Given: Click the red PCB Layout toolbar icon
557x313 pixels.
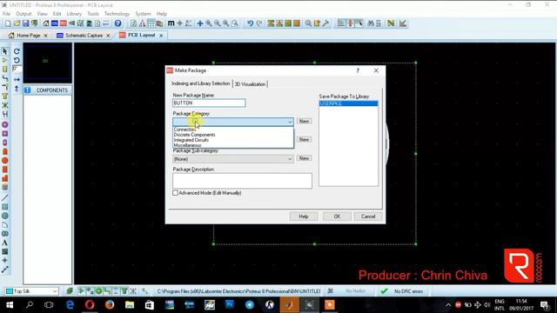Looking at the screenshot, I should (64, 23).
